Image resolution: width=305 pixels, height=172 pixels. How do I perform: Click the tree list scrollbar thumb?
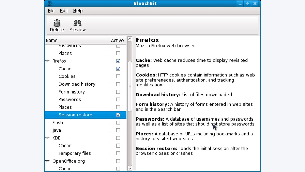(130, 86)
